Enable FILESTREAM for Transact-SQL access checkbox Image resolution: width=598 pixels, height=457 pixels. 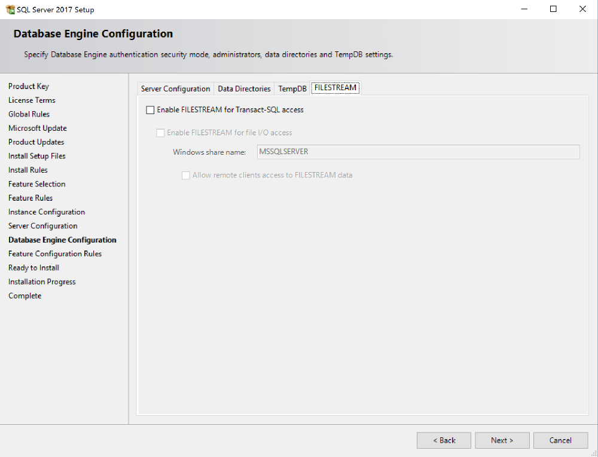point(150,110)
